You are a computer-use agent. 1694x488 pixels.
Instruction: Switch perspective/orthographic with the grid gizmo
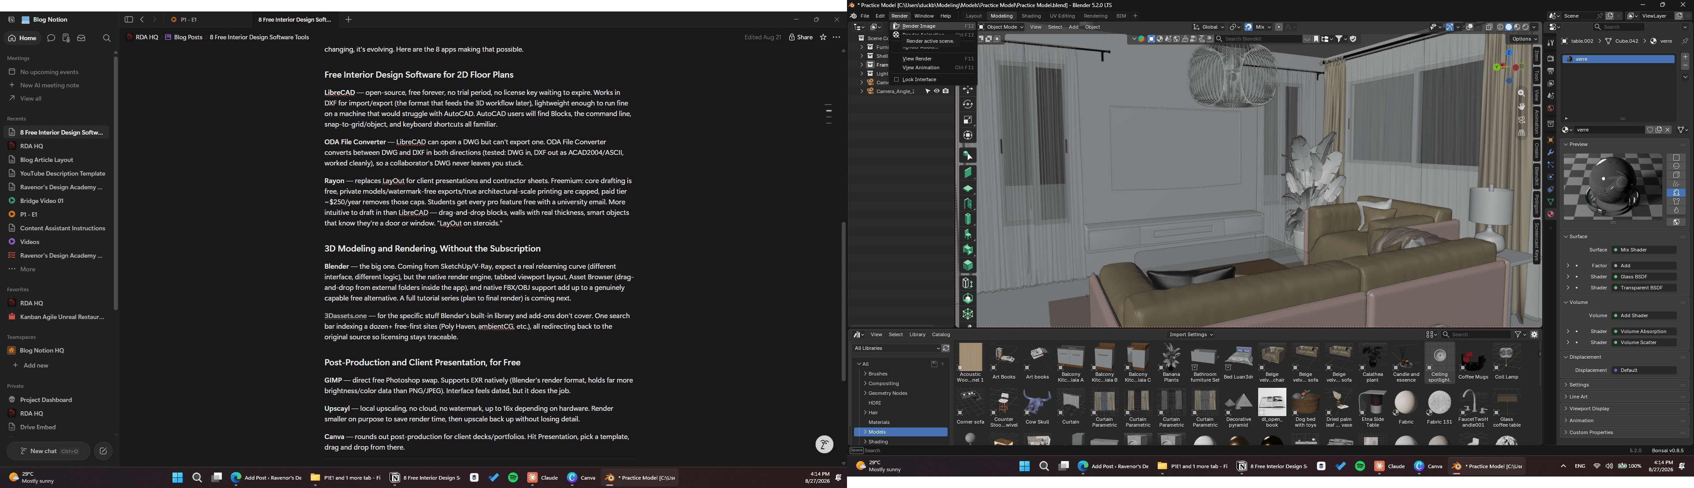click(x=1522, y=134)
